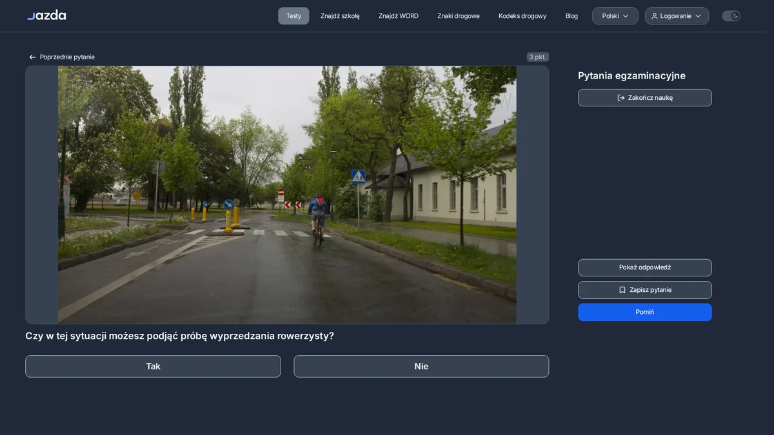The image size is (774, 435).
Task: Open the Kodeks drogowy menu item
Action: (x=522, y=16)
